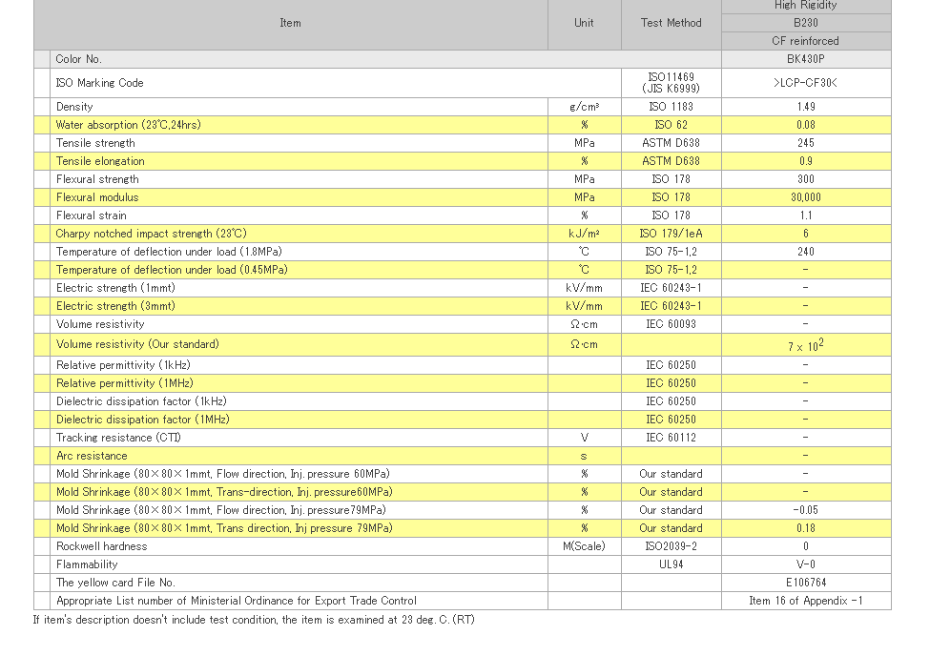Image resolution: width=930 pixels, height=656 pixels.
Task: Click the 'UL94' test method cell
Action: [x=671, y=564]
